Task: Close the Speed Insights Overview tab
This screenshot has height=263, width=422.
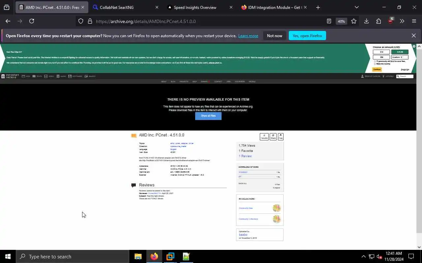Action: coord(231,7)
